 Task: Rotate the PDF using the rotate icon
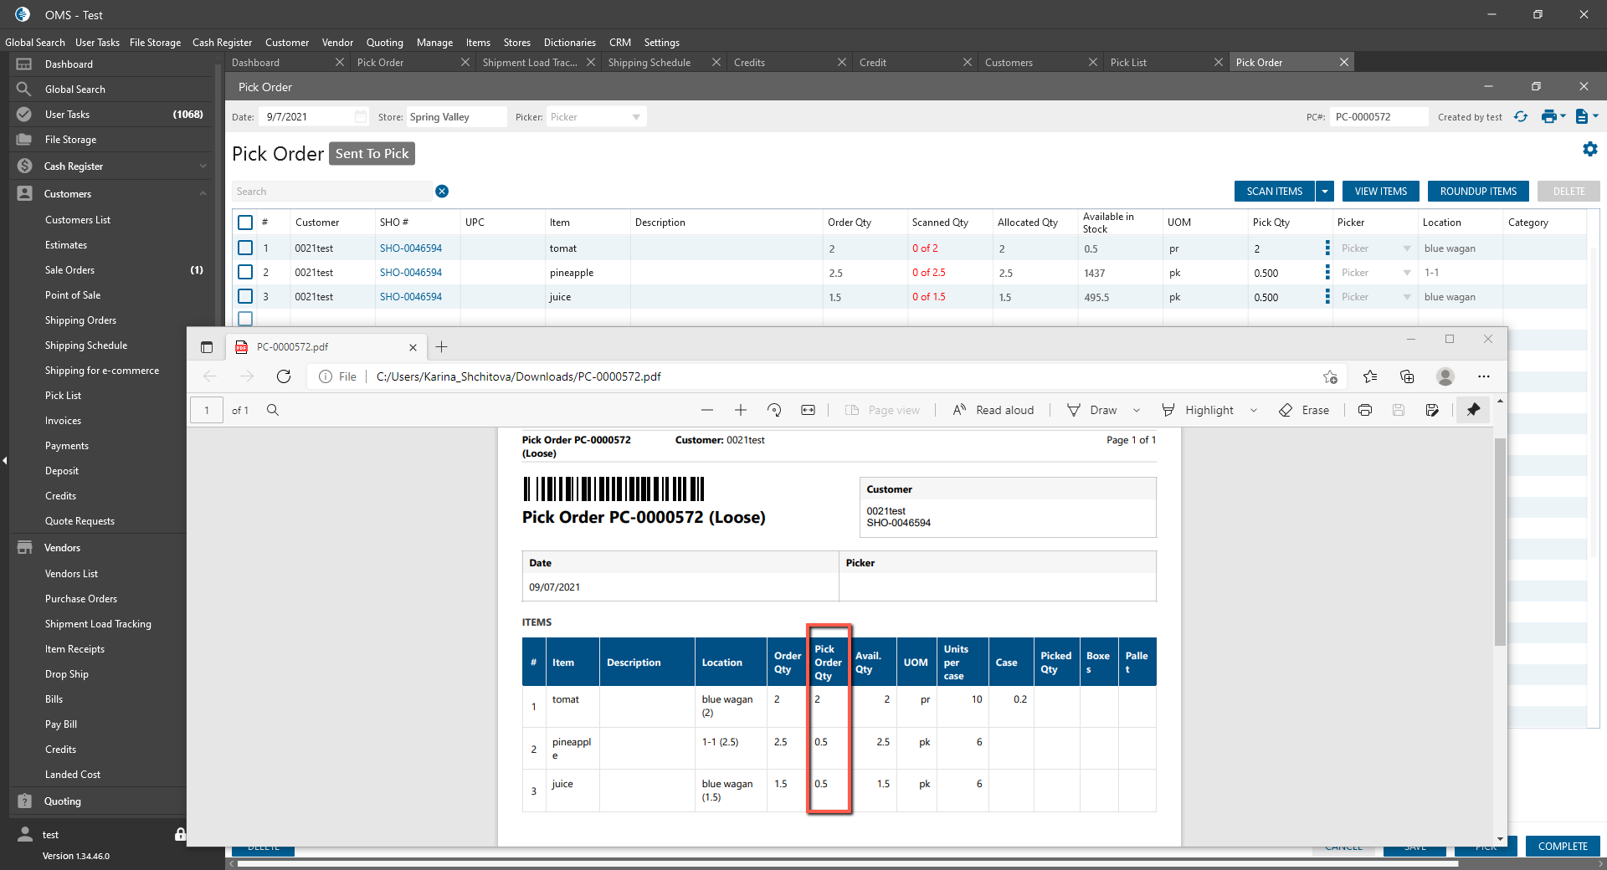[x=774, y=410]
